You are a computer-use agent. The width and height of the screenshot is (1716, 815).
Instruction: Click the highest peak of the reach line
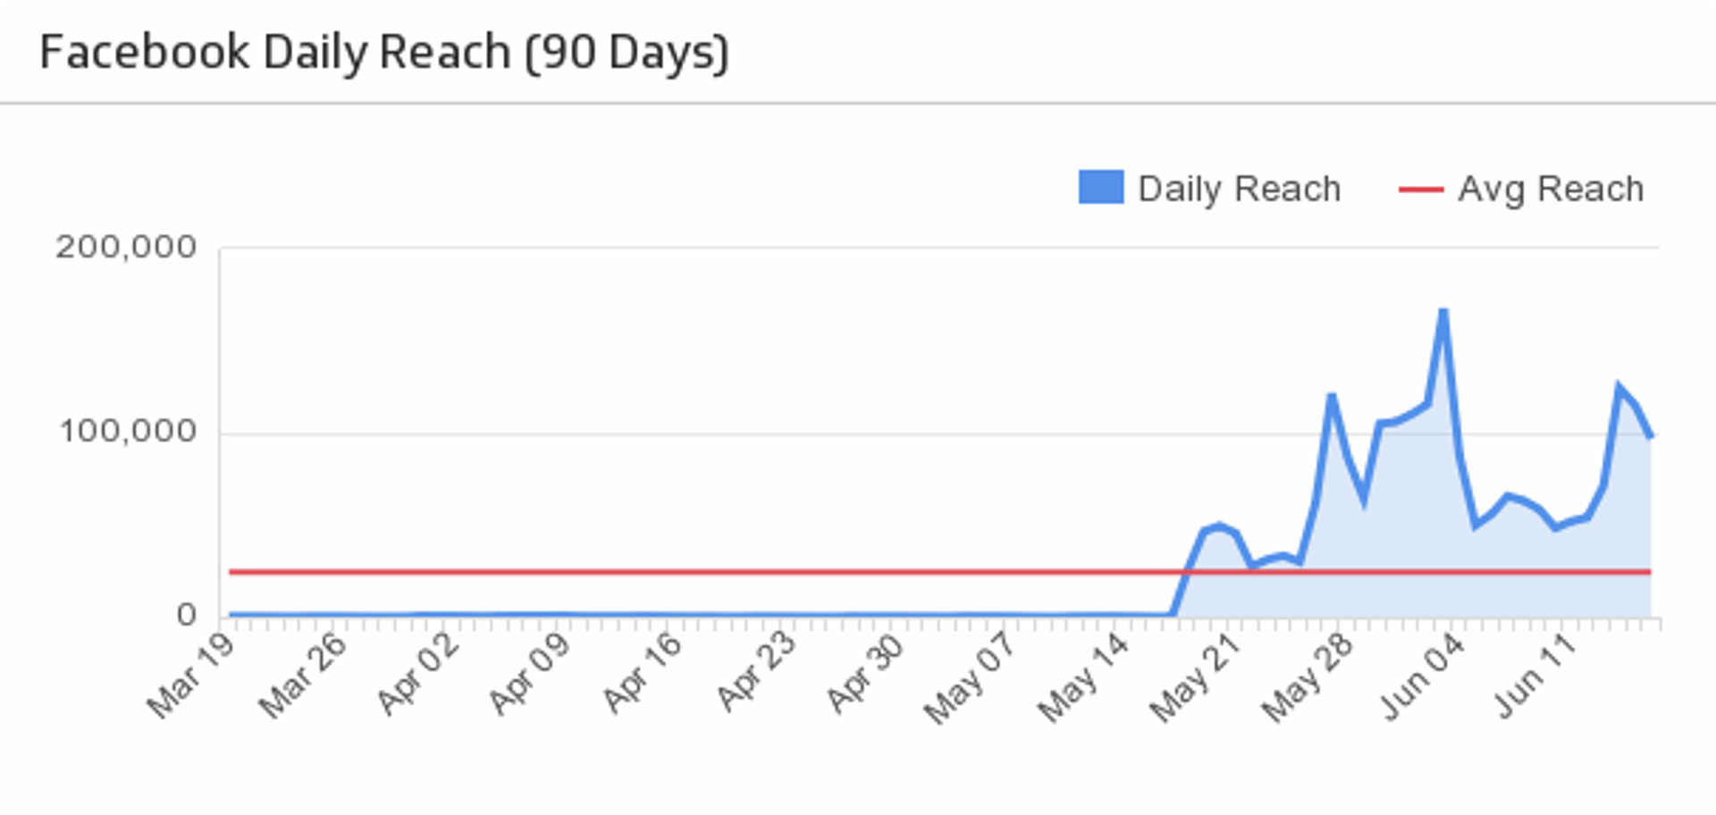1443,311
